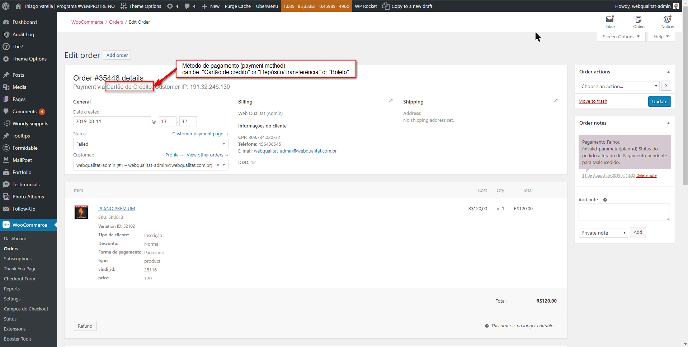The image size is (688, 347).
Task: Open the WooCommerce Inbox icon
Action: pos(610,21)
